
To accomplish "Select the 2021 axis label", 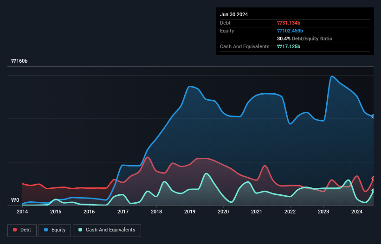I will [257, 212].
